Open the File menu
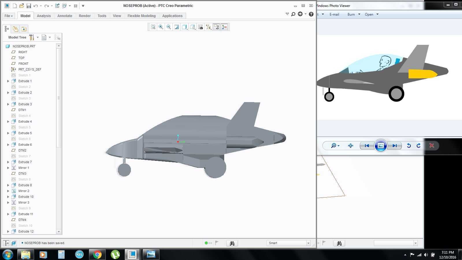 pos(9,16)
